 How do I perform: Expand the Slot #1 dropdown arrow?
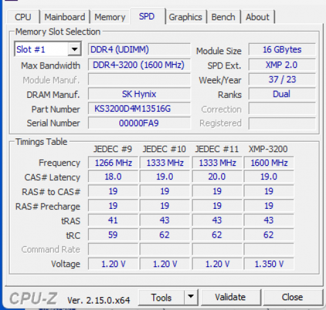74,49
